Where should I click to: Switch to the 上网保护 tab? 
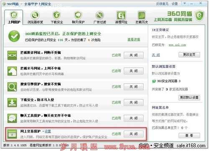14,17
